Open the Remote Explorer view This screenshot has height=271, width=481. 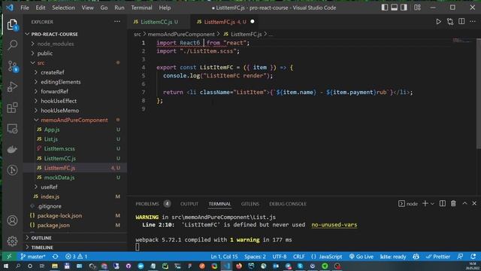coord(12,129)
